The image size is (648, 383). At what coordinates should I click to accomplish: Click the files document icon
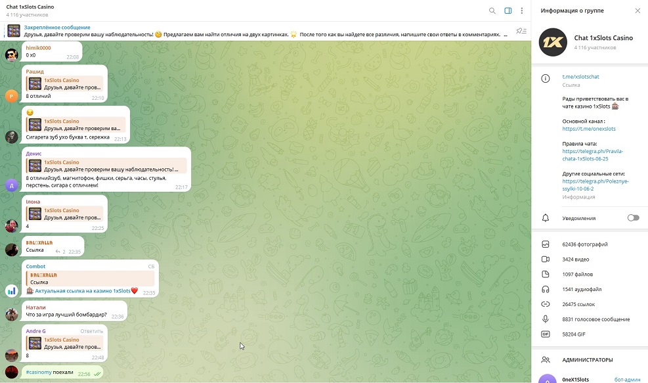pos(546,274)
